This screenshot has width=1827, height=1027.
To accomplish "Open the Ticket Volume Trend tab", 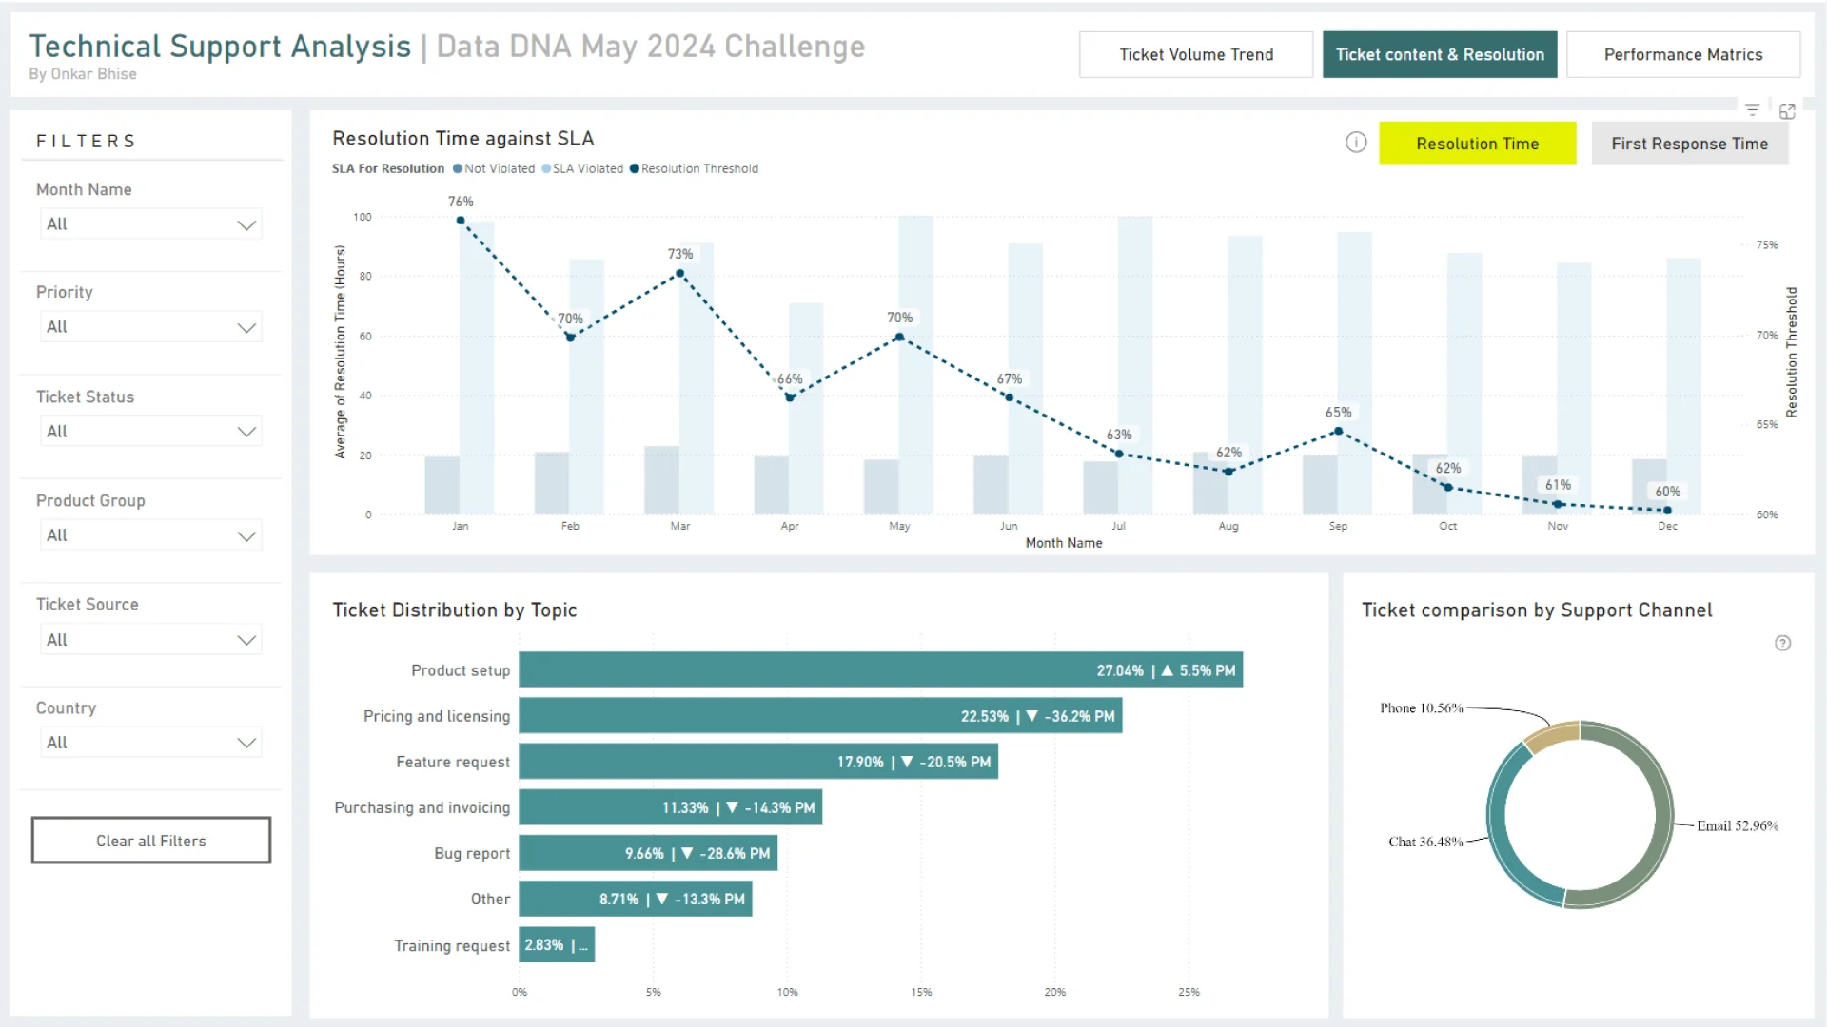I will (x=1196, y=54).
